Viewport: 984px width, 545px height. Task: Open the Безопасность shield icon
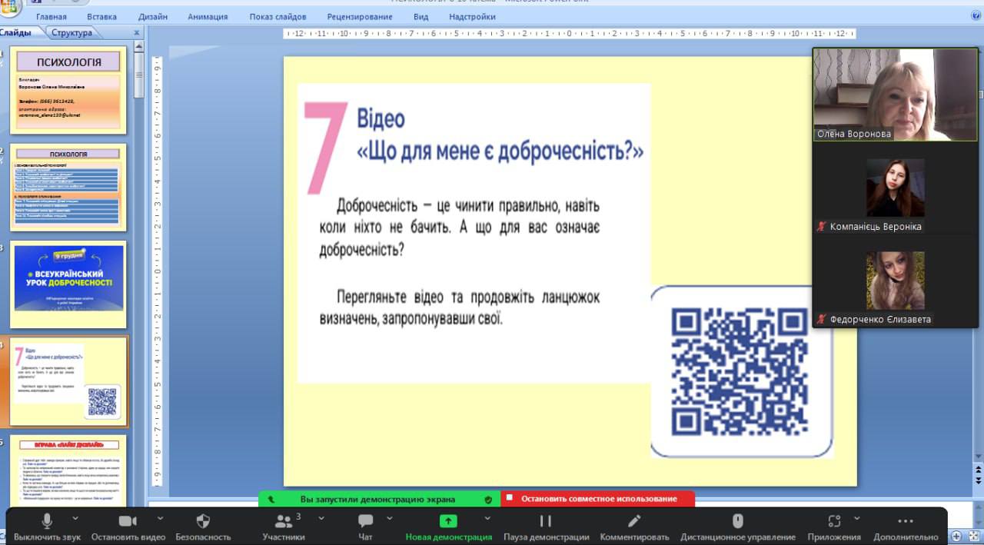pyautogui.click(x=203, y=521)
